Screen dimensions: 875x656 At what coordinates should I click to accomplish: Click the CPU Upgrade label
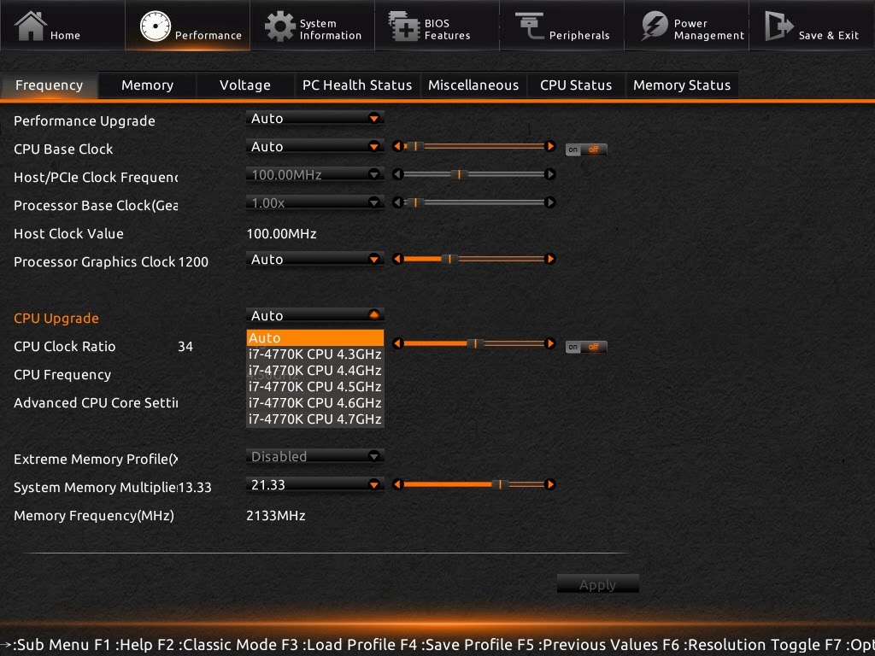pos(56,318)
